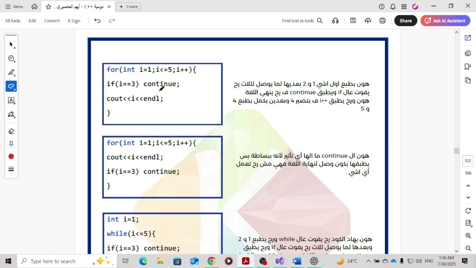
Task: Open page display settings icon
Action: (468, 223)
